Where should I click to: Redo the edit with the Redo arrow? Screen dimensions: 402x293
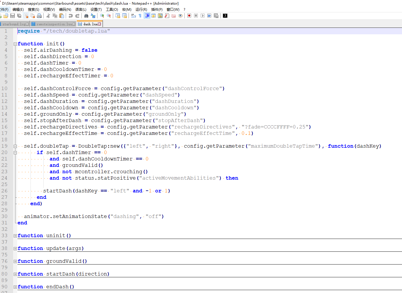[77, 16]
